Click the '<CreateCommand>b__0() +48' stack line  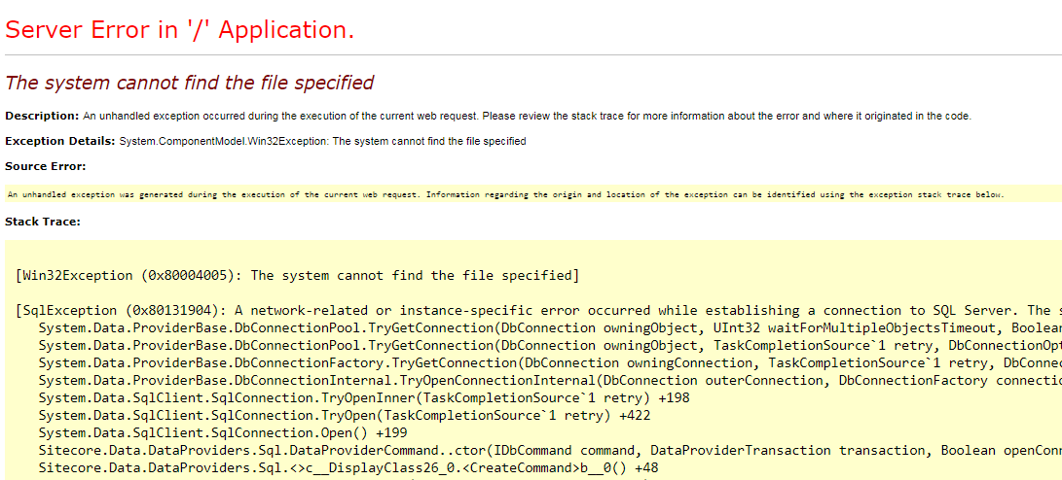(x=348, y=467)
